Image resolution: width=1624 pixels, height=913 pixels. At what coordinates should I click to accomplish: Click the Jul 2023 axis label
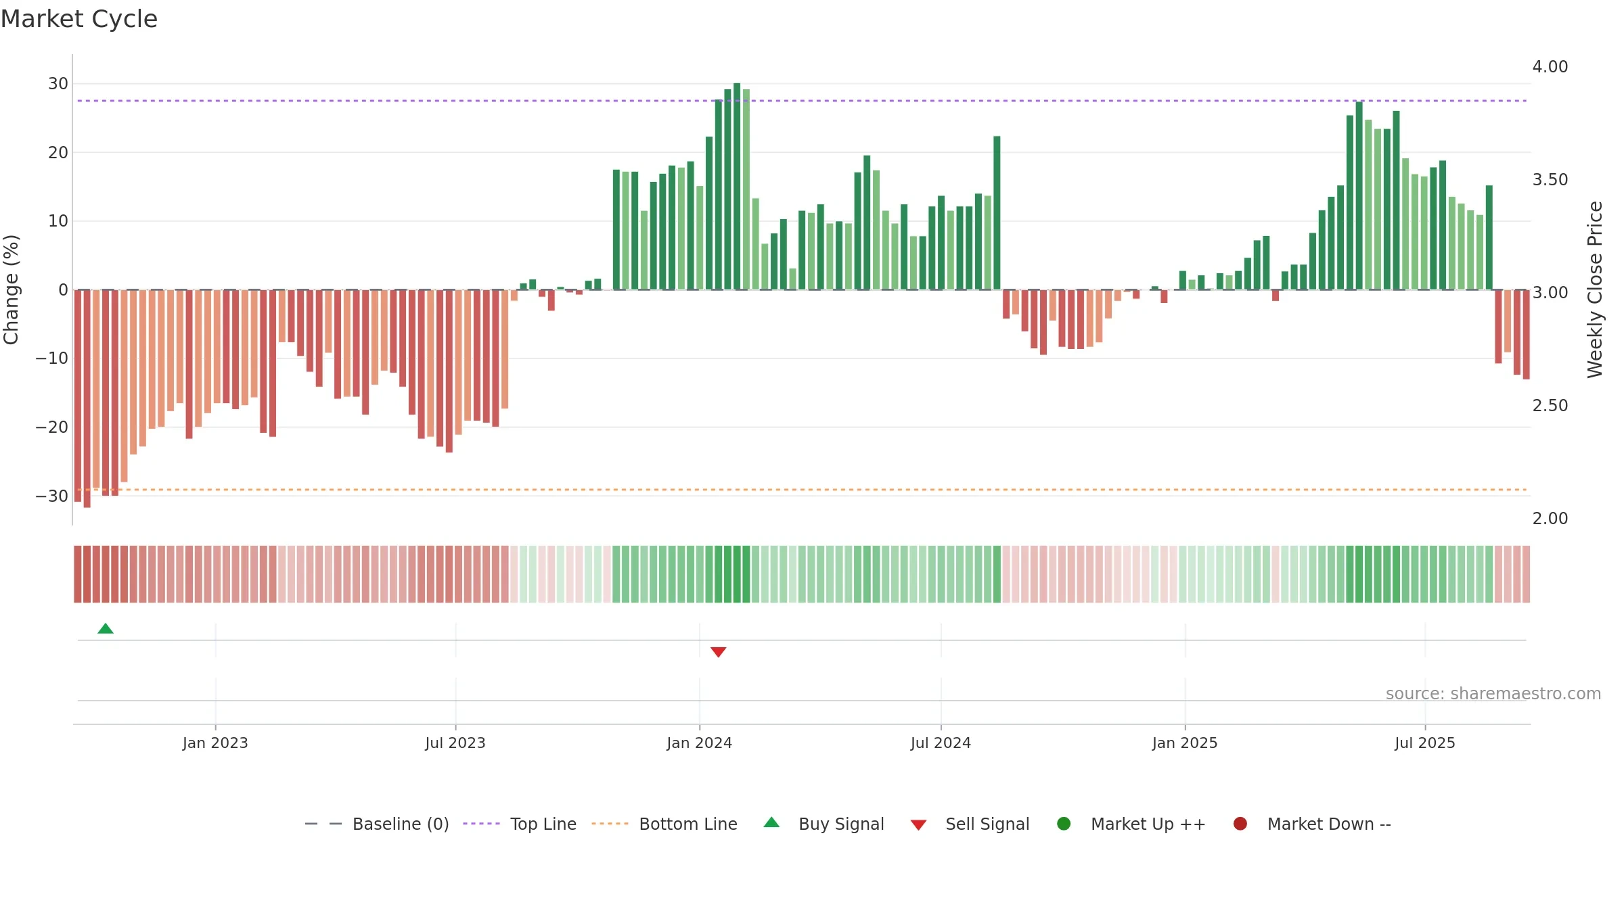455,743
